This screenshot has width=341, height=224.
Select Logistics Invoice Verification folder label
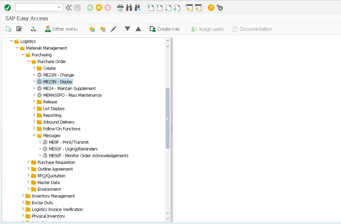pos(57,210)
